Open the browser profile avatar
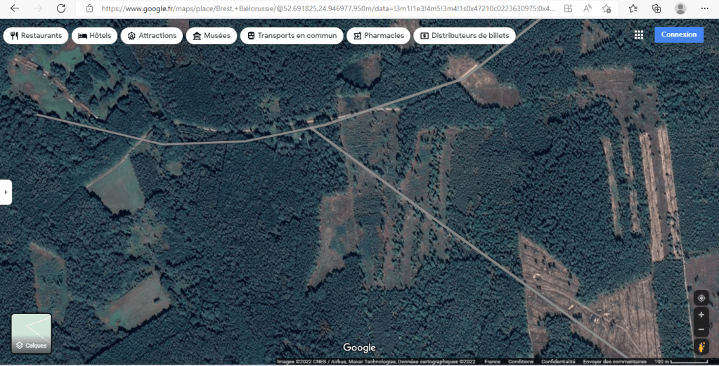 point(680,8)
